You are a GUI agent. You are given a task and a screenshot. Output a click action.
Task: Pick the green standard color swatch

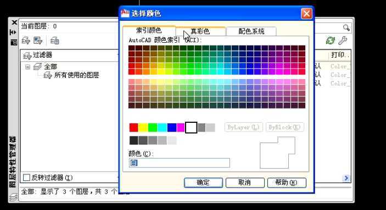(x=153, y=128)
